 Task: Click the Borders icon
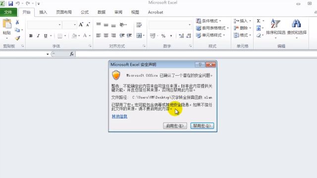60,36
